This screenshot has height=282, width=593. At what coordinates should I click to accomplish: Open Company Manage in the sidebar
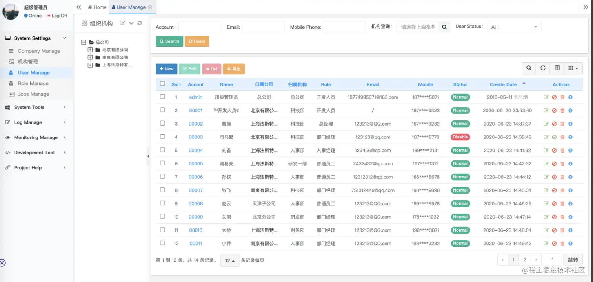tap(39, 51)
